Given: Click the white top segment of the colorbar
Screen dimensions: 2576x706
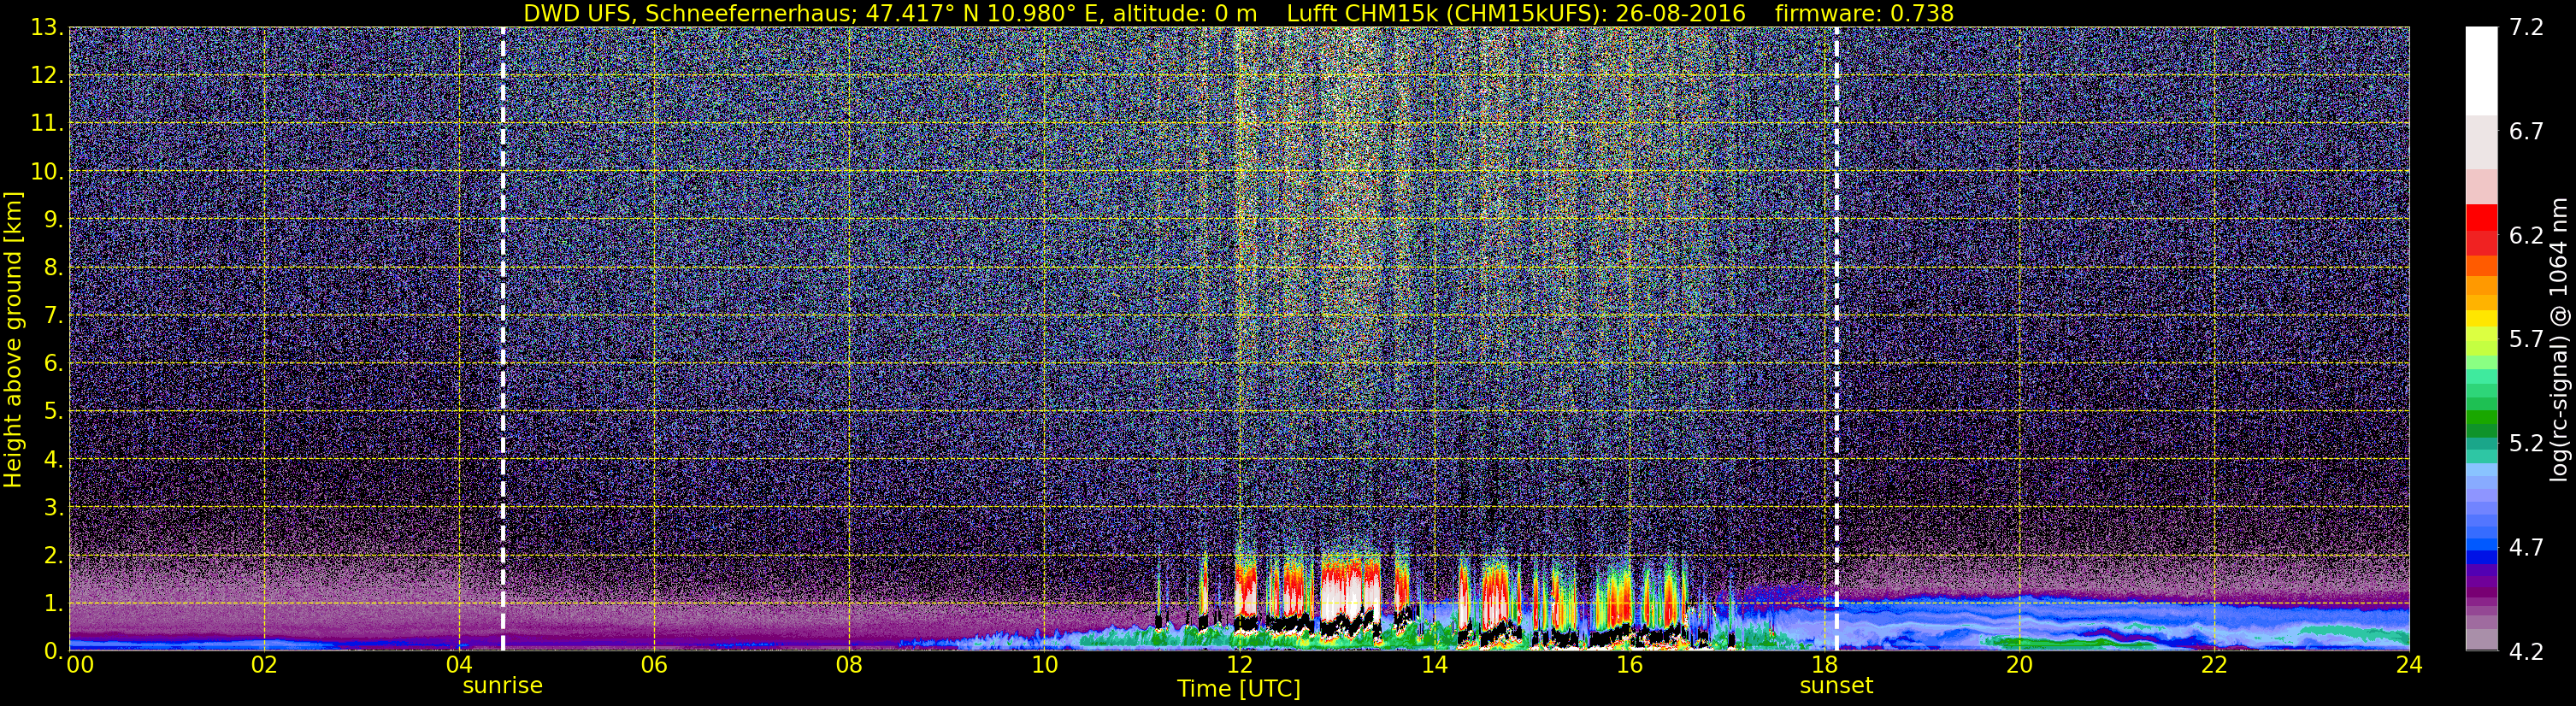Looking at the screenshot, I should pyautogui.click(x=2481, y=71).
